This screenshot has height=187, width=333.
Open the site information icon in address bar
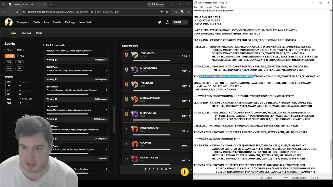(24, 12)
